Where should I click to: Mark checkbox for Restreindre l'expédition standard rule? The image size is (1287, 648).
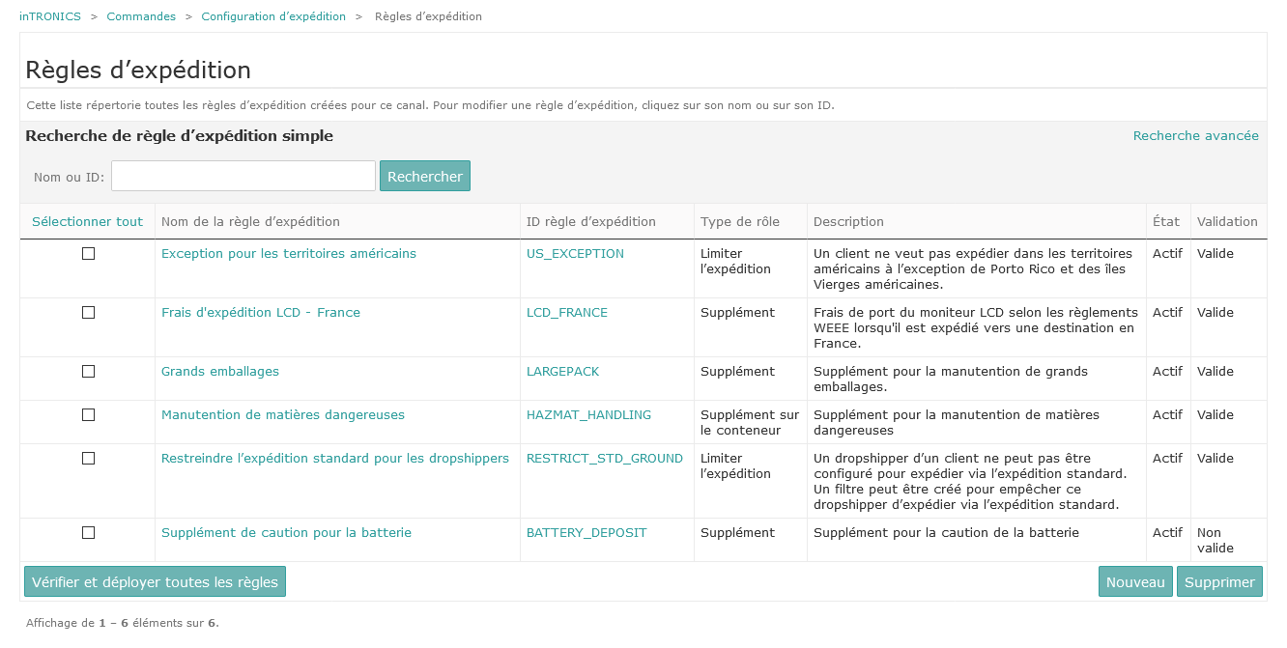point(88,459)
